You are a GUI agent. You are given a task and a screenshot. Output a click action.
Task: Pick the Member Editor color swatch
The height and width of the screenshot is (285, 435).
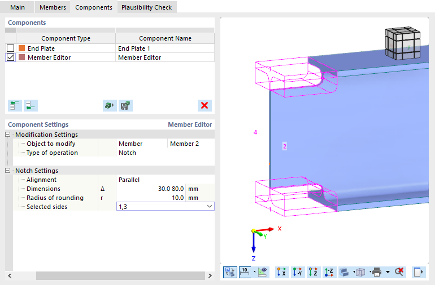pos(21,57)
